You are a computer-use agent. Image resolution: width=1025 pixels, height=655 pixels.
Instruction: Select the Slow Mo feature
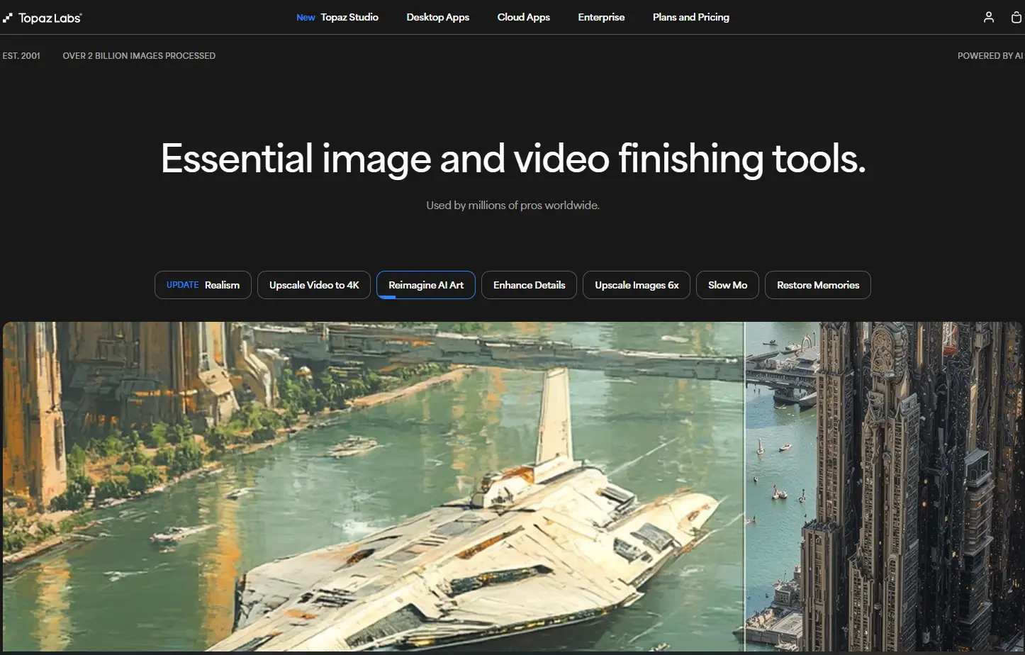(727, 284)
